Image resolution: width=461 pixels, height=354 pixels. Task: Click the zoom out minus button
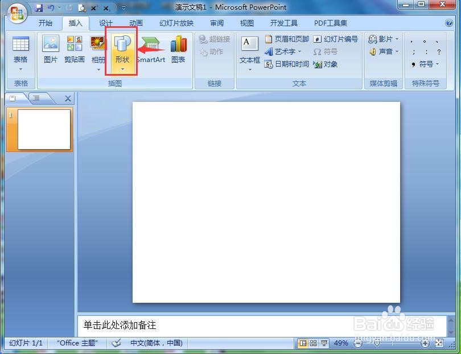click(358, 343)
